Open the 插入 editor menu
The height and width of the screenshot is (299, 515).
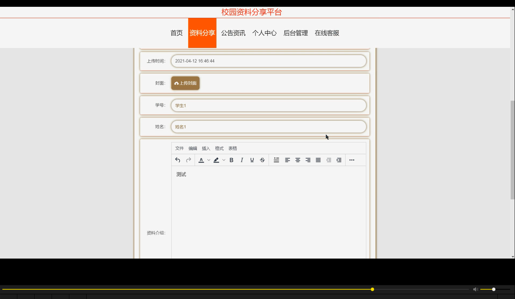206,148
